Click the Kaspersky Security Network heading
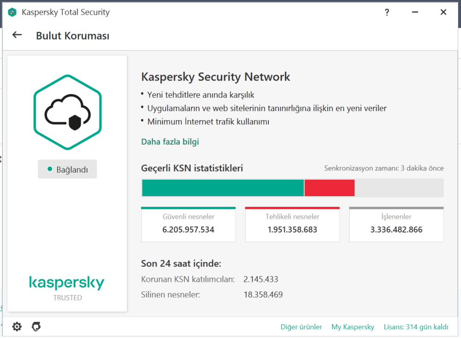Image resolution: width=461 pixels, height=338 pixels. (215, 77)
